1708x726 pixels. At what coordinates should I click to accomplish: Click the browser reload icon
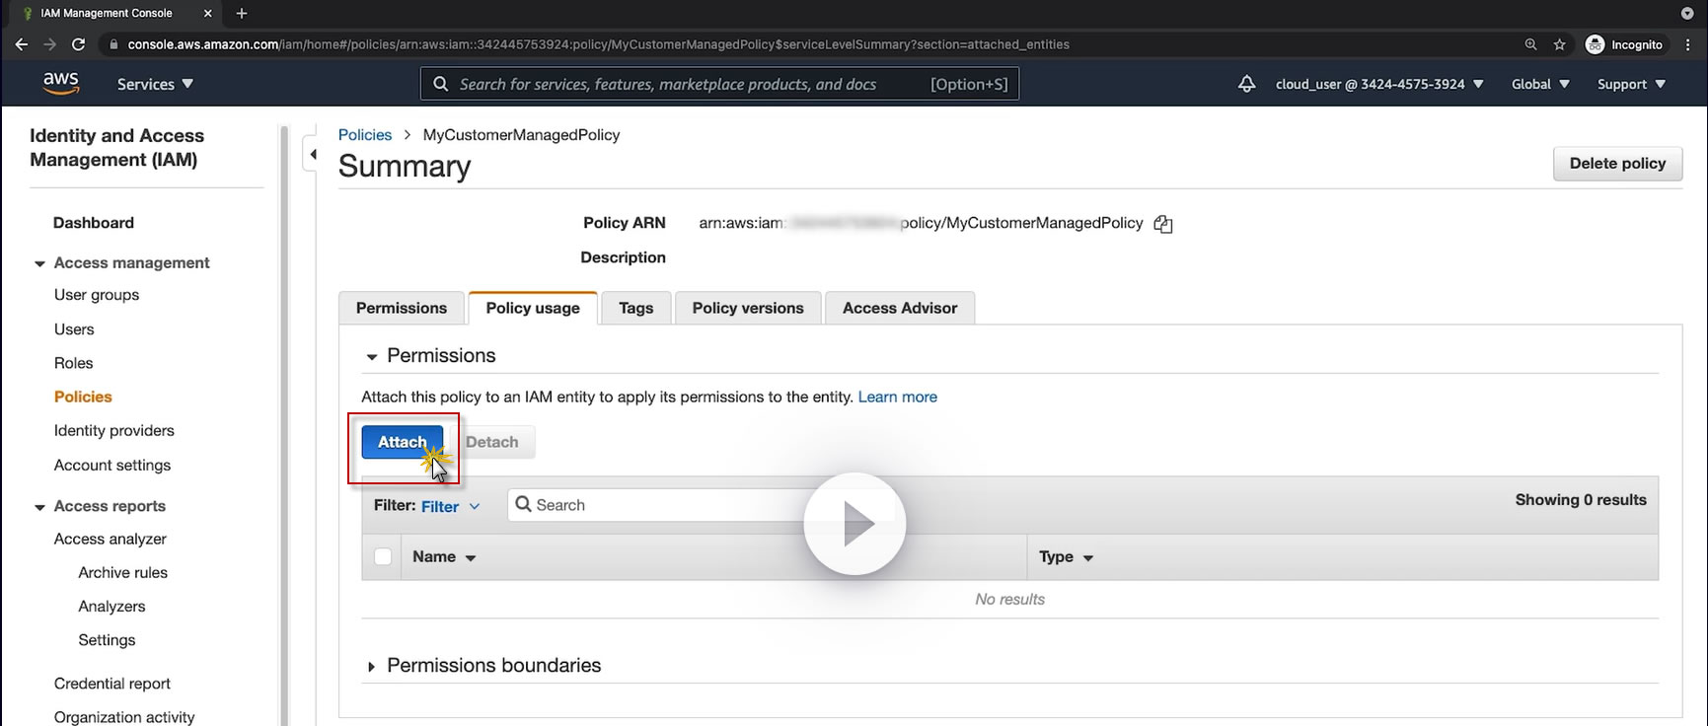[x=79, y=44]
